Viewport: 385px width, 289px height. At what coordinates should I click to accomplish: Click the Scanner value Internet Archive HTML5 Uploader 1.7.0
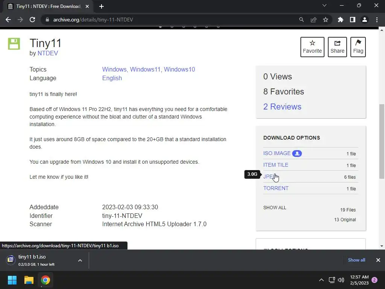tap(154, 224)
